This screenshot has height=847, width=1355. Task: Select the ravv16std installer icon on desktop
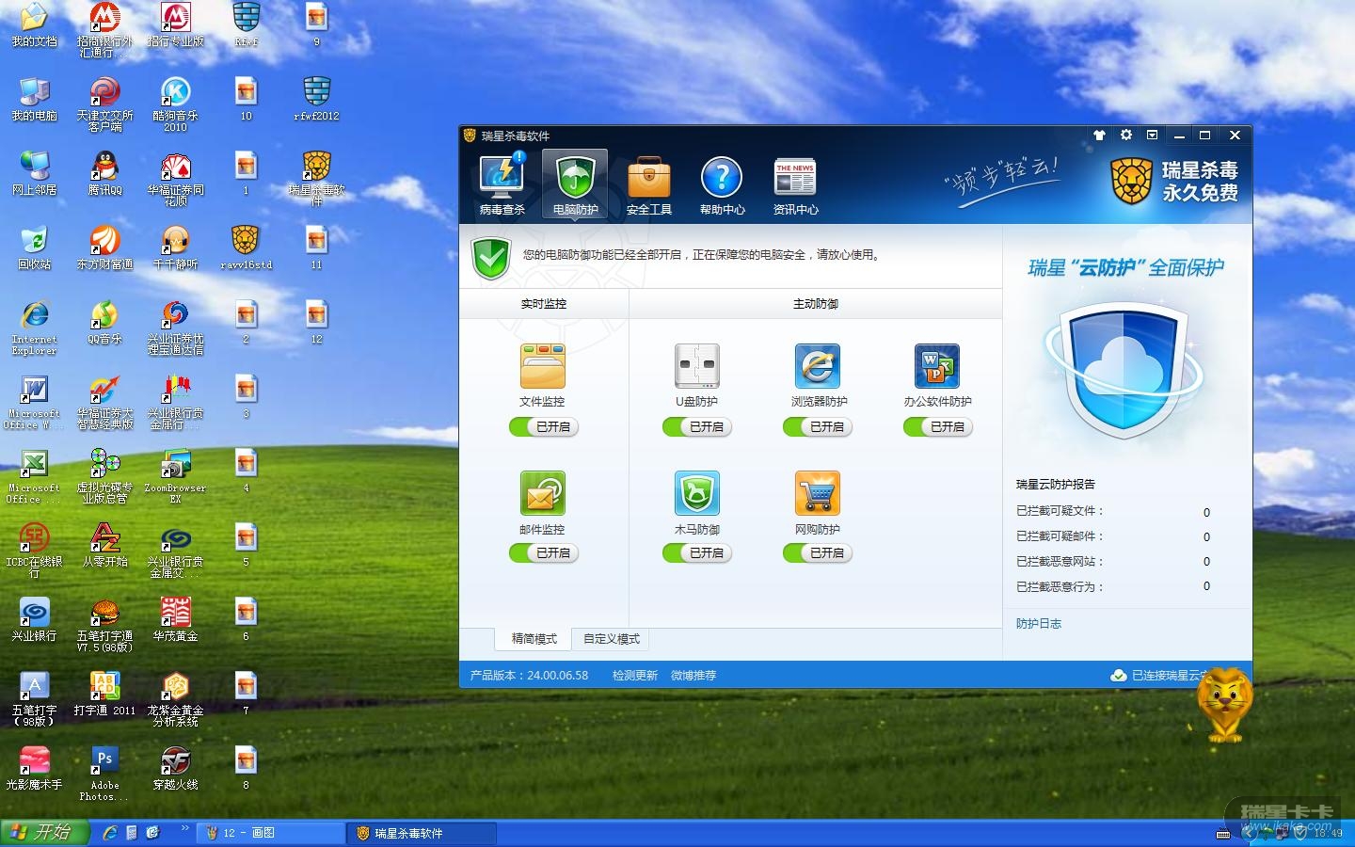tap(246, 248)
